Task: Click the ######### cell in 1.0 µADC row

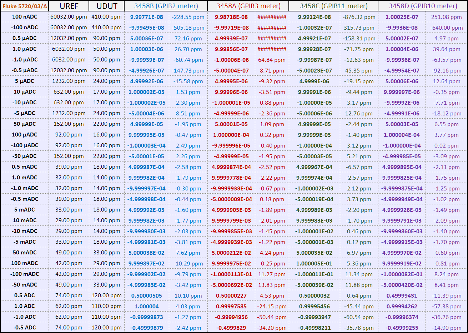Action: 272,49
